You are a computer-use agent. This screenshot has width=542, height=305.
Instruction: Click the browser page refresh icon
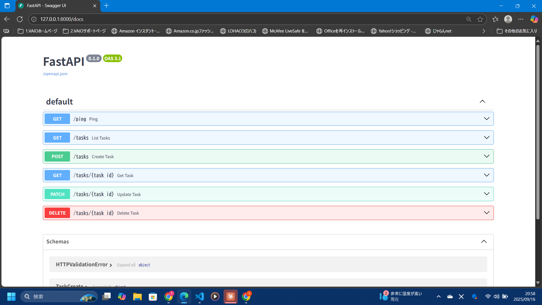pos(20,19)
